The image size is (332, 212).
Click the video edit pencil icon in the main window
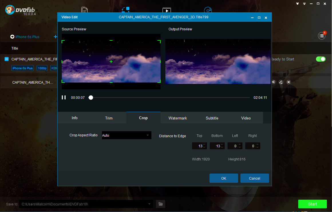[281, 82]
